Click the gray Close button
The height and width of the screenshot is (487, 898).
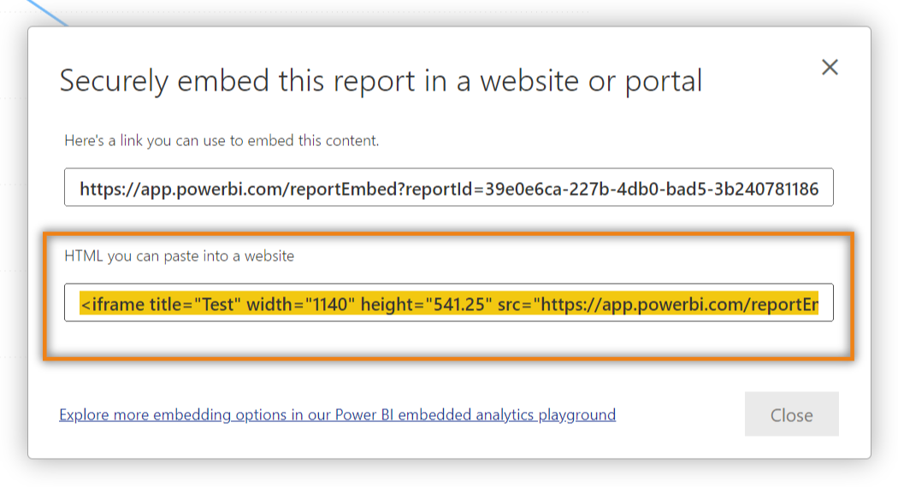tap(791, 415)
